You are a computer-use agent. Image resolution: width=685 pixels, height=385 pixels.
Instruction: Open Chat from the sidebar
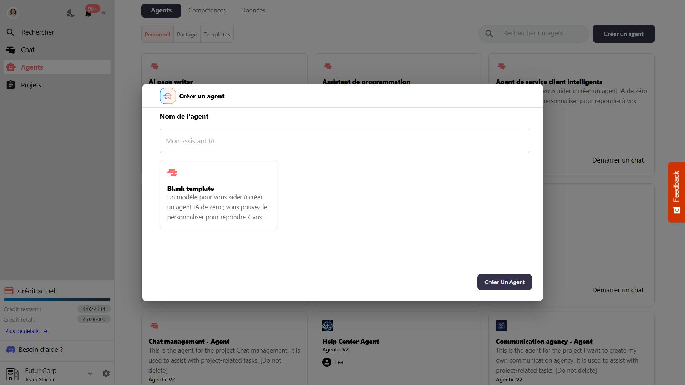point(27,50)
